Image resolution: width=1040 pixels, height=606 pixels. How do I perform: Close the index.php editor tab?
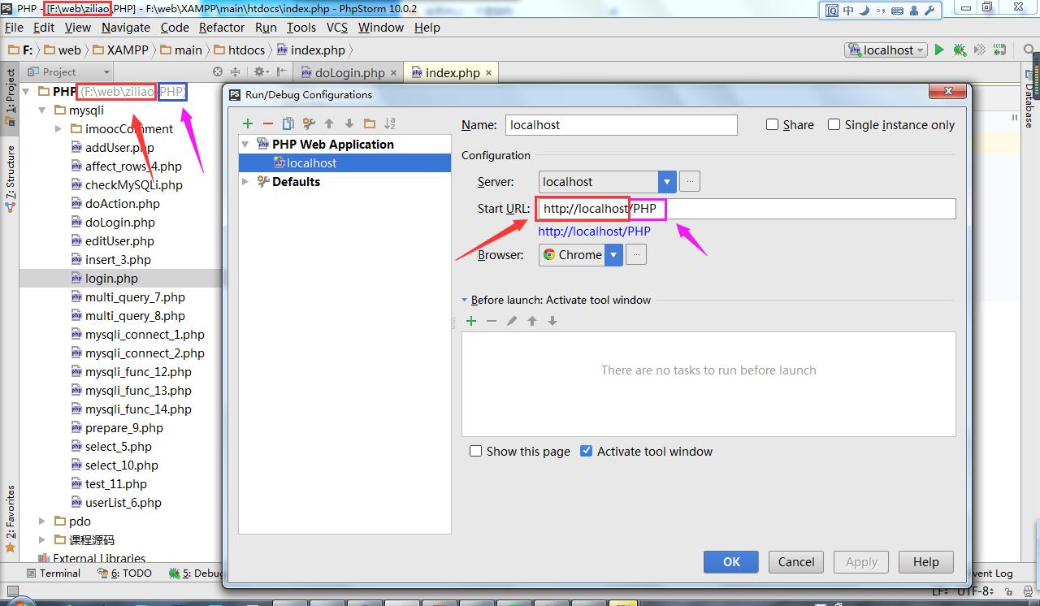tap(487, 72)
